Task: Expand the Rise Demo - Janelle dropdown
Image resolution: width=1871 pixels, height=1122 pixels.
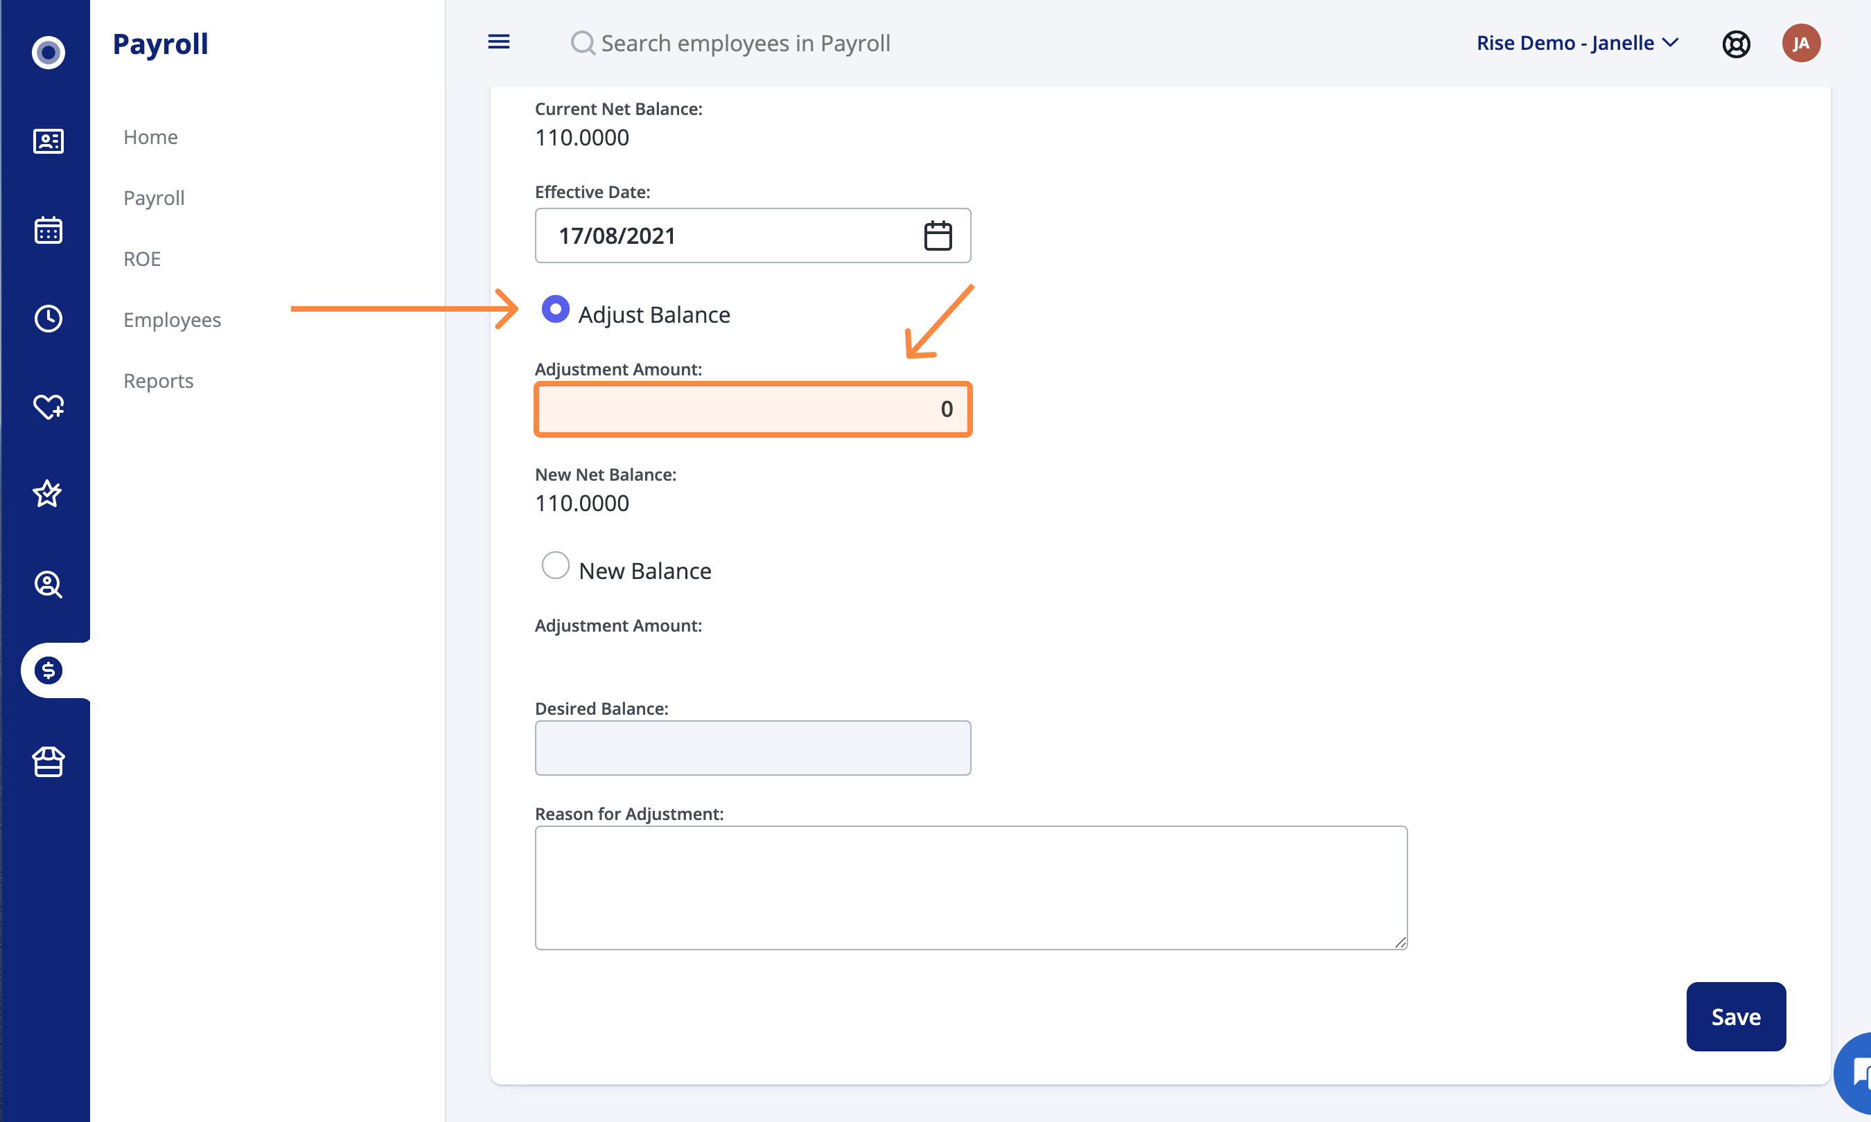Action: pyautogui.click(x=1578, y=43)
